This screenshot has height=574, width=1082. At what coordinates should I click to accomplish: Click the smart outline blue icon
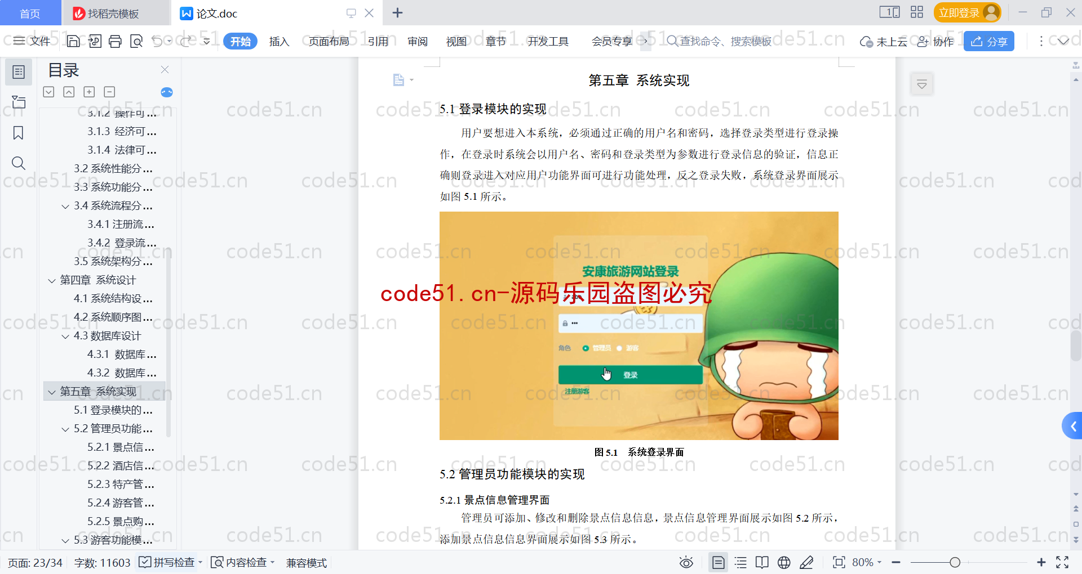click(x=167, y=92)
